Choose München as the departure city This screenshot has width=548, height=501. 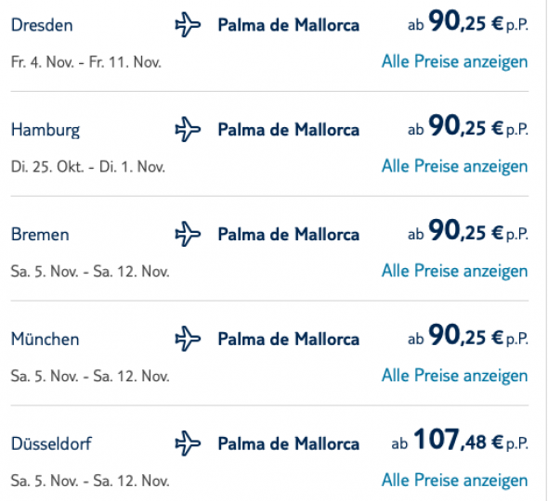[x=46, y=339]
